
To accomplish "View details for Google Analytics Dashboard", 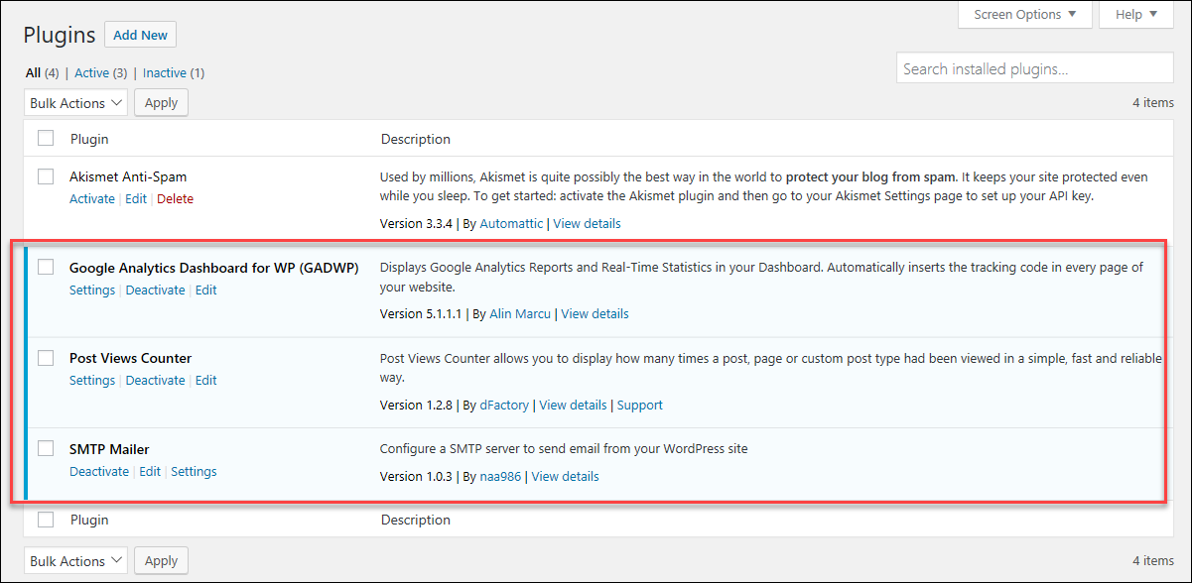I will [x=595, y=313].
